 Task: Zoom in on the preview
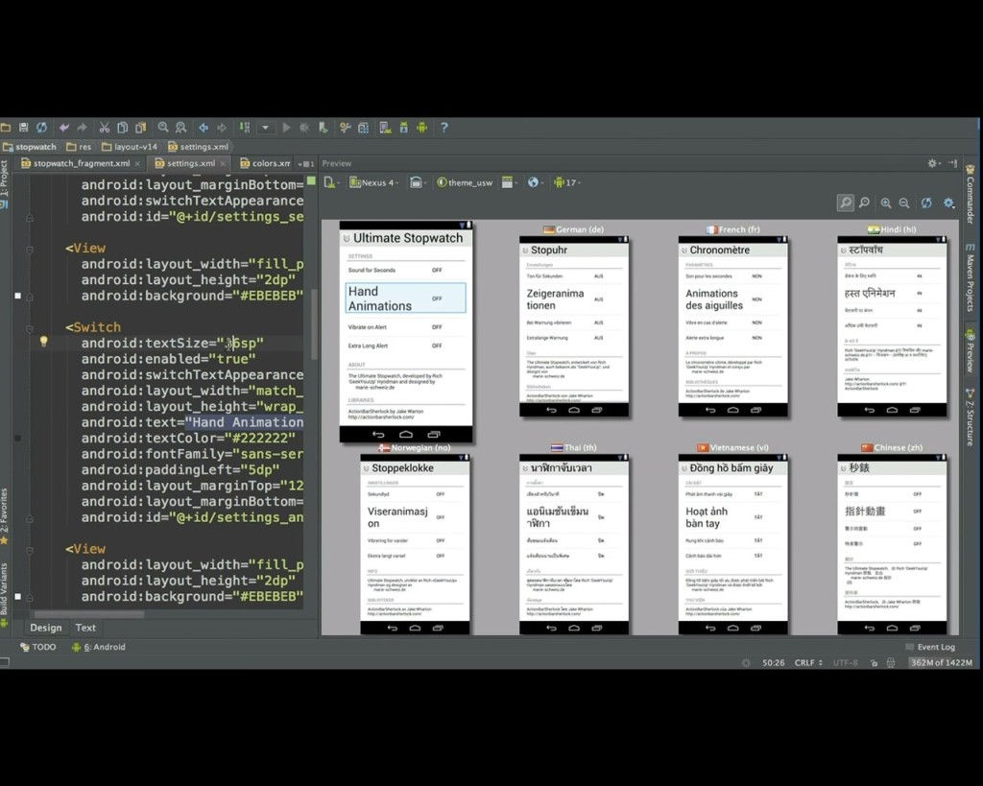click(886, 202)
